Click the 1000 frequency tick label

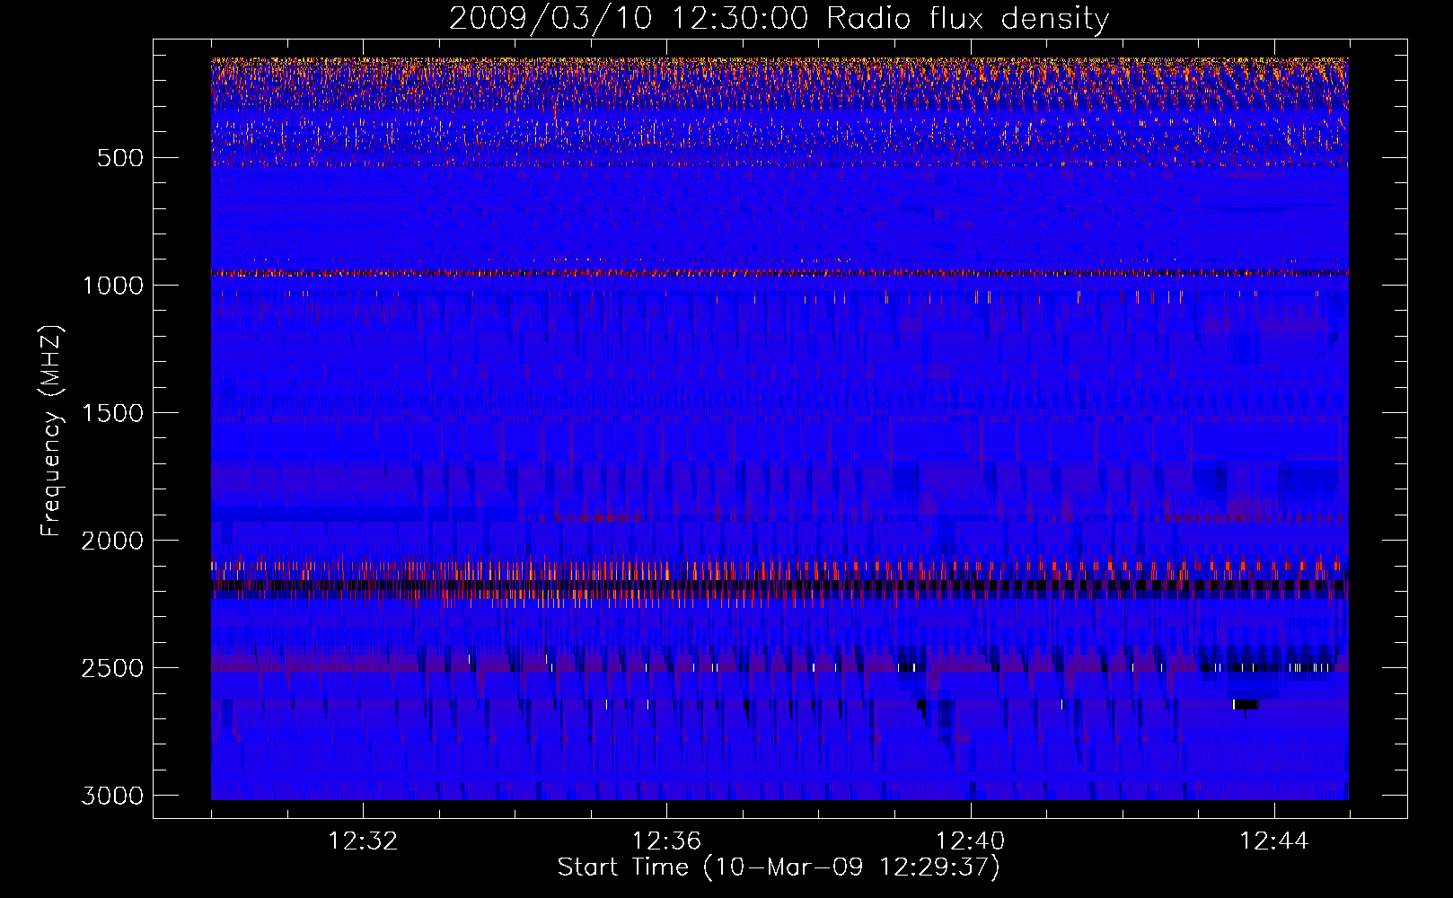pos(111,286)
